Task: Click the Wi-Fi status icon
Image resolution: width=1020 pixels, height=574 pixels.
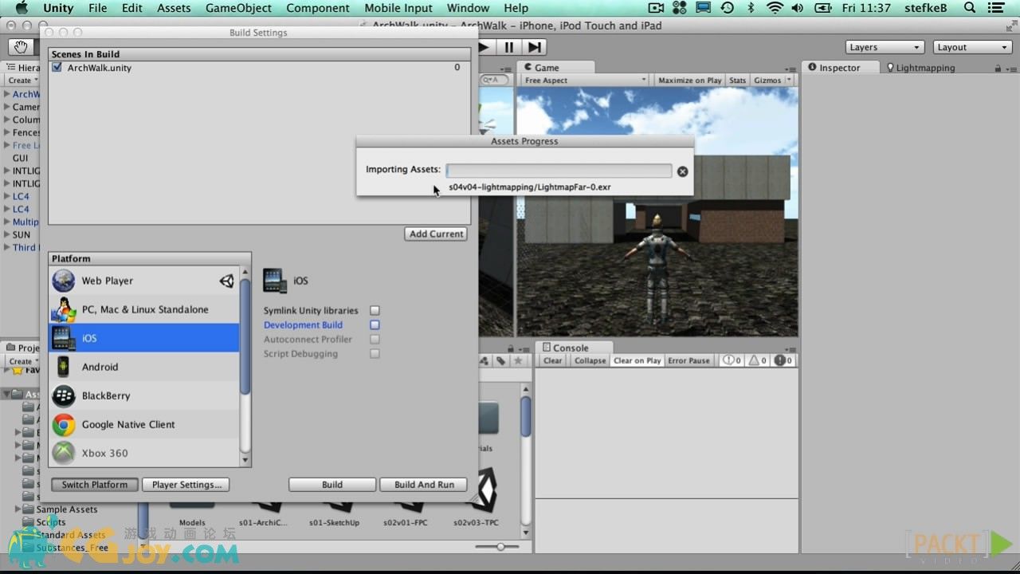Action: point(775,8)
